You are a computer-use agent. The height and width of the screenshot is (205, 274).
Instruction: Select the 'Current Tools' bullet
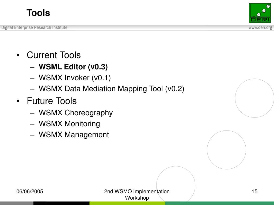pyautogui.click(x=54, y=55)
